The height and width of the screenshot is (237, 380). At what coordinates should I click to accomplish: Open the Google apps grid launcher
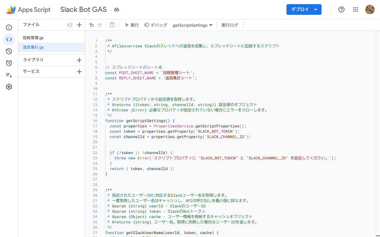pos(356,9)
